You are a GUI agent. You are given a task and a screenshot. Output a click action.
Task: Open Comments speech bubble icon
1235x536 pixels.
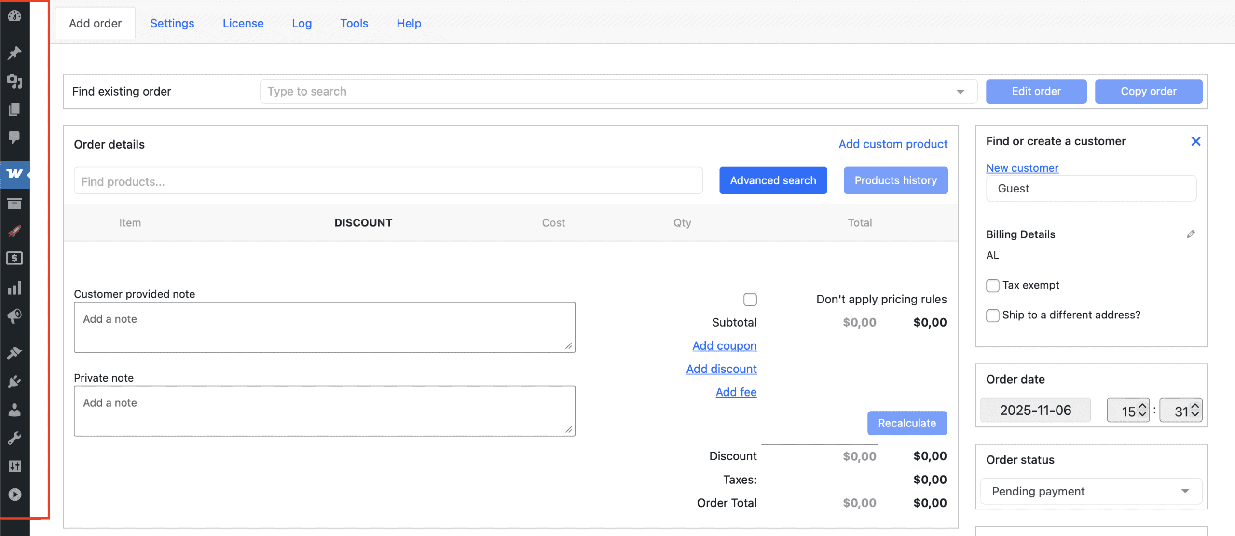14,137
